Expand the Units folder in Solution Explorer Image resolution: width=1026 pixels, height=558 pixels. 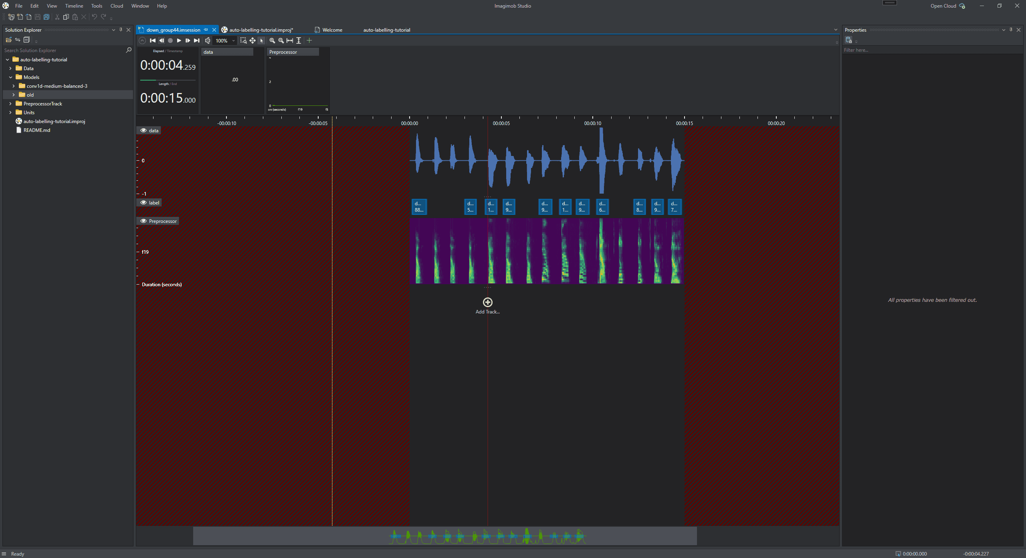10,112
